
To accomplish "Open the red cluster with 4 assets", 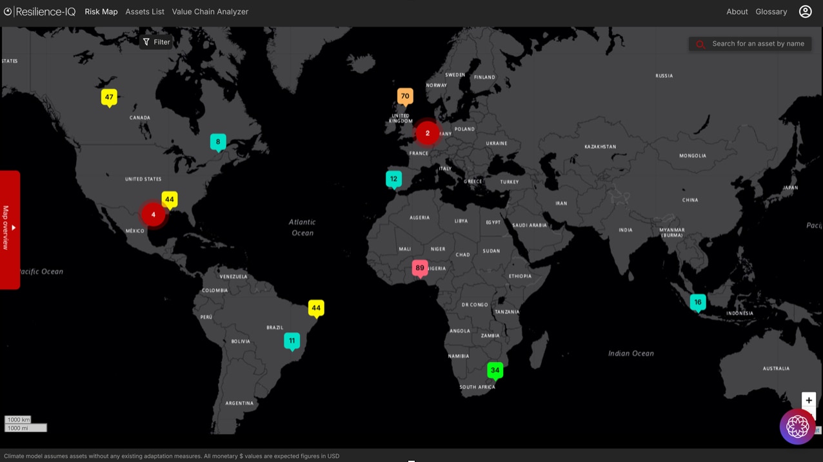I will pyautogui.click(x=153, y=214).
